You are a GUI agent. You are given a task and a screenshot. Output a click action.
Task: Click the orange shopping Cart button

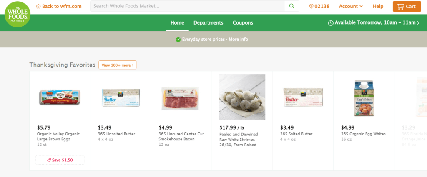pyautogui.click(x=407, y=6)
